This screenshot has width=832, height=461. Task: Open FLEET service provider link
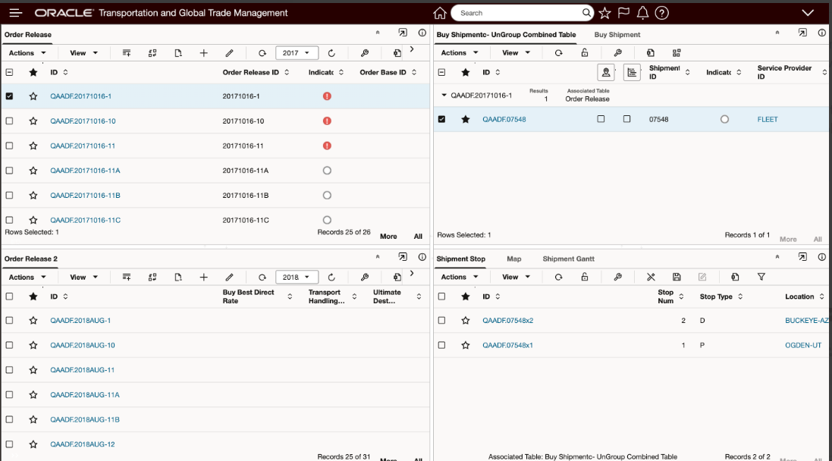pos(768,119)
